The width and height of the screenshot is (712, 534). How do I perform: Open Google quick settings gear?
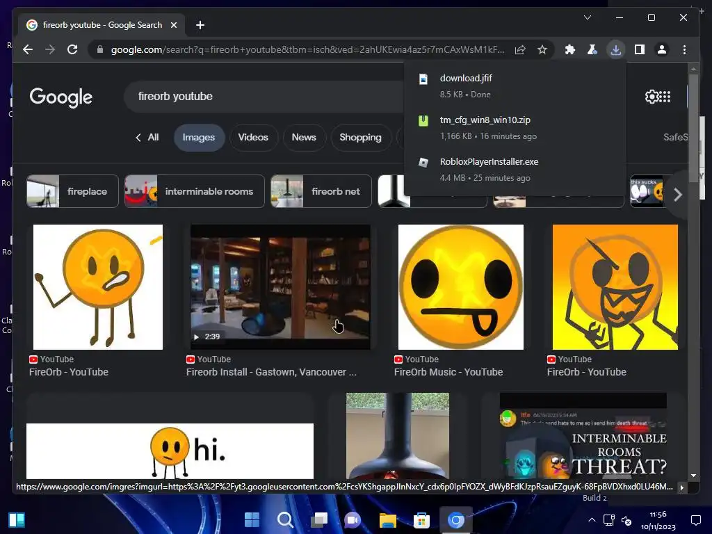tap(652, 96)
